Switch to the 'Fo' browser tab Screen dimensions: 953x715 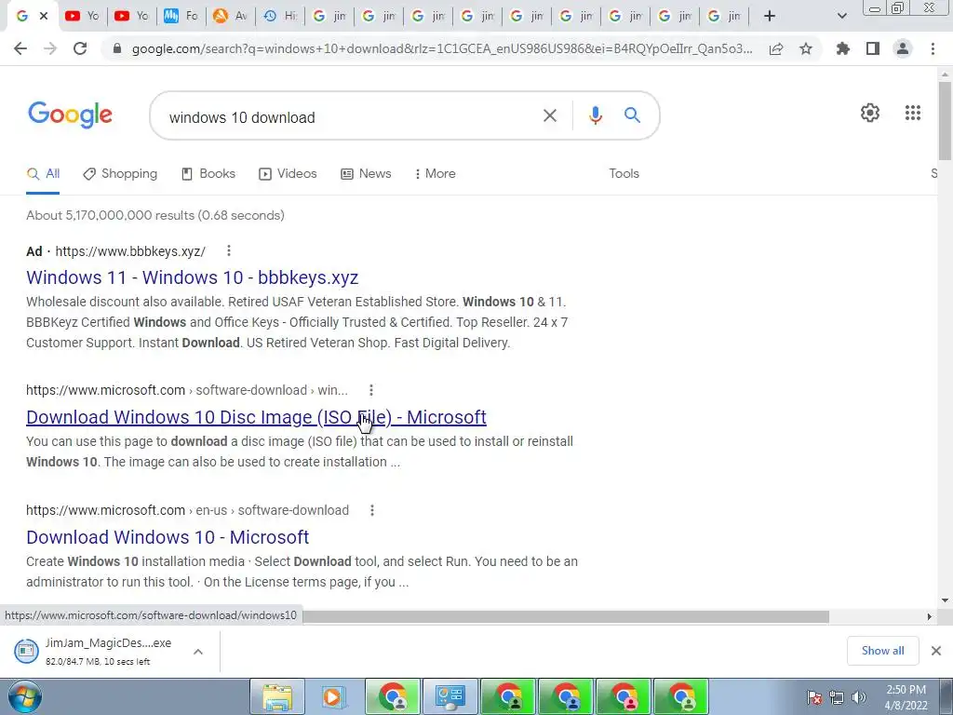point(181,16)
